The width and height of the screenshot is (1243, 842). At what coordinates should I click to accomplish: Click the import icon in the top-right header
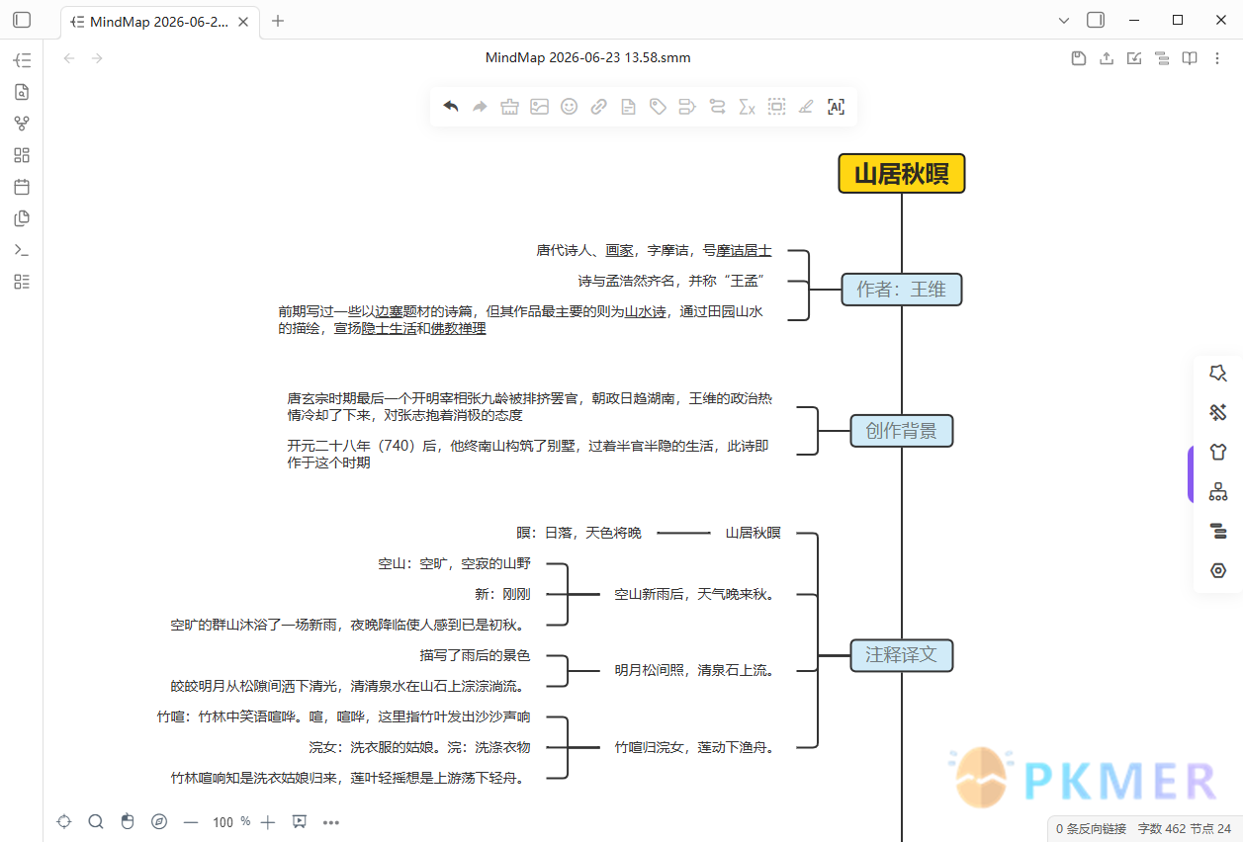pos(1134,58)
